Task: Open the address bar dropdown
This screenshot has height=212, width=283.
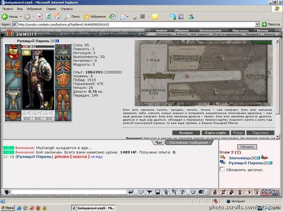Action: click(257, 24)
